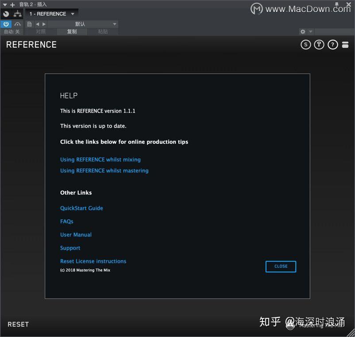Image resolution: width=355 pixels, height=337 pixels.
Task: Click the 自动: 关 automation toggle
Action: pos(12,32)
